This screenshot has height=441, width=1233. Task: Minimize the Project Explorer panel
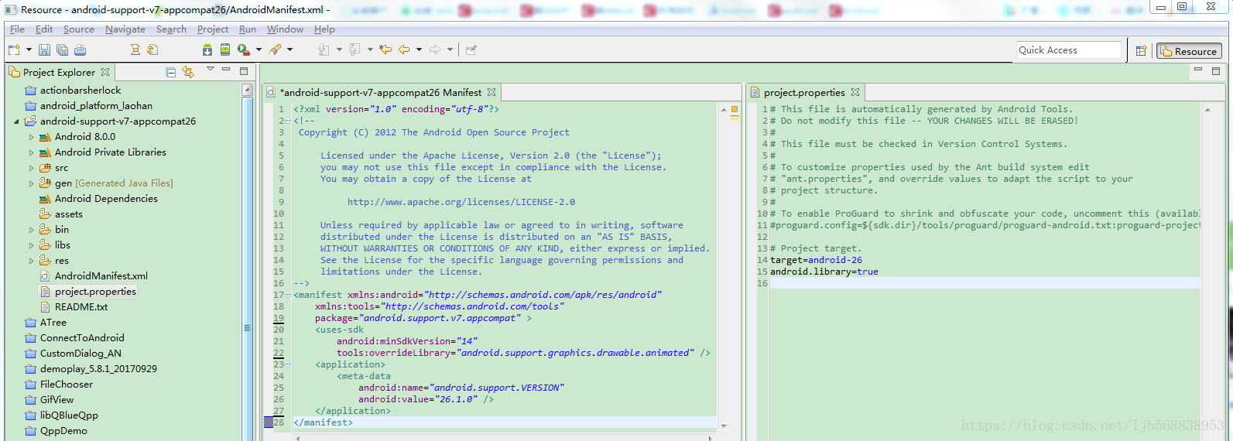click(226, 70)
